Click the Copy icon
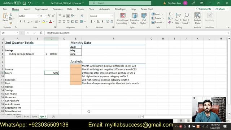Viewport: 231px width, 130px height. (11, 18)
